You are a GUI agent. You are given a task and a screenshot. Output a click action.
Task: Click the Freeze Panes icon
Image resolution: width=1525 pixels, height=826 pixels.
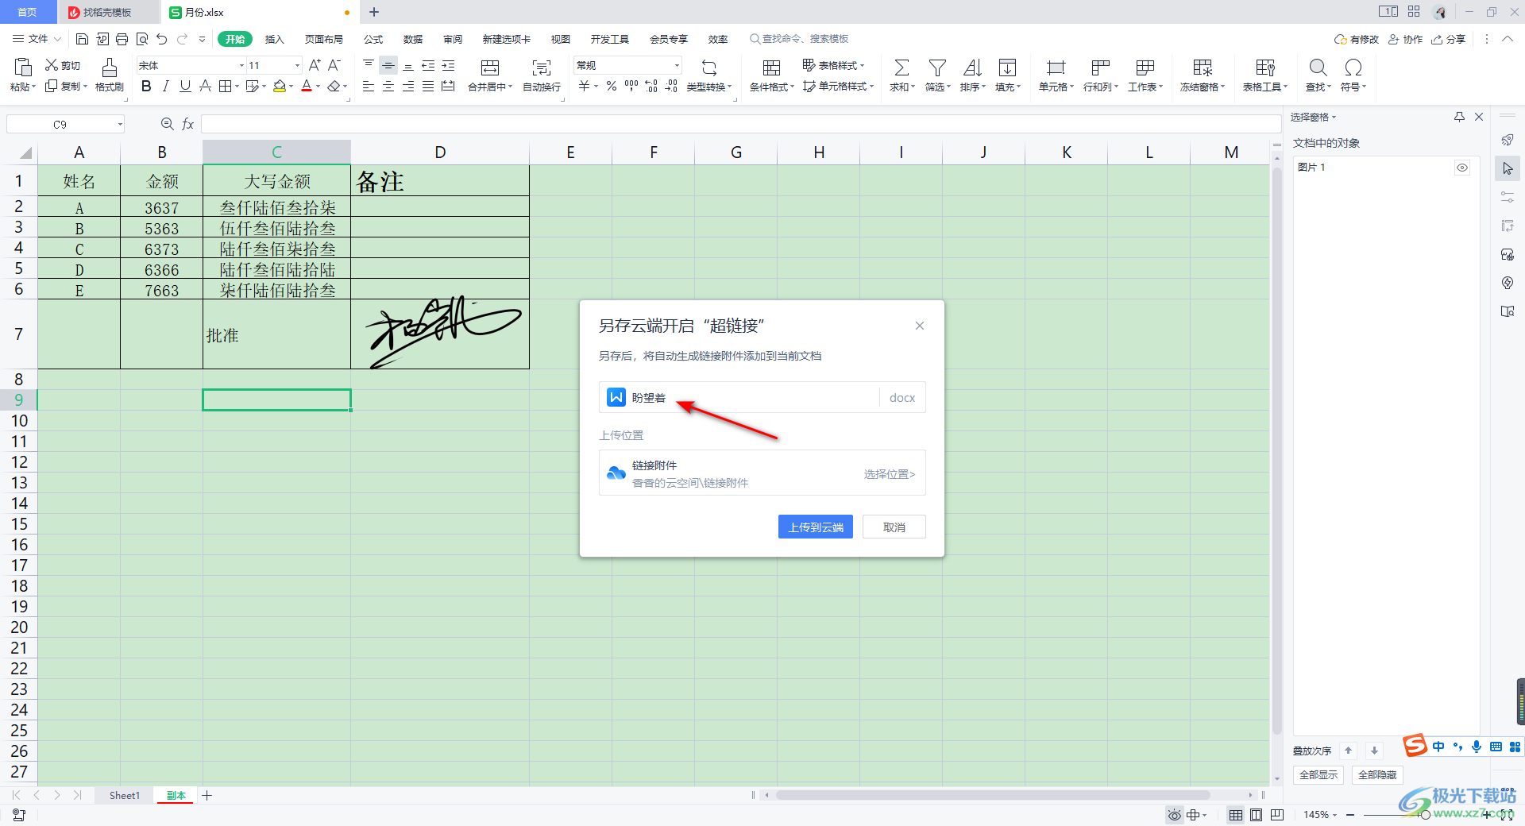(1203, 68)
